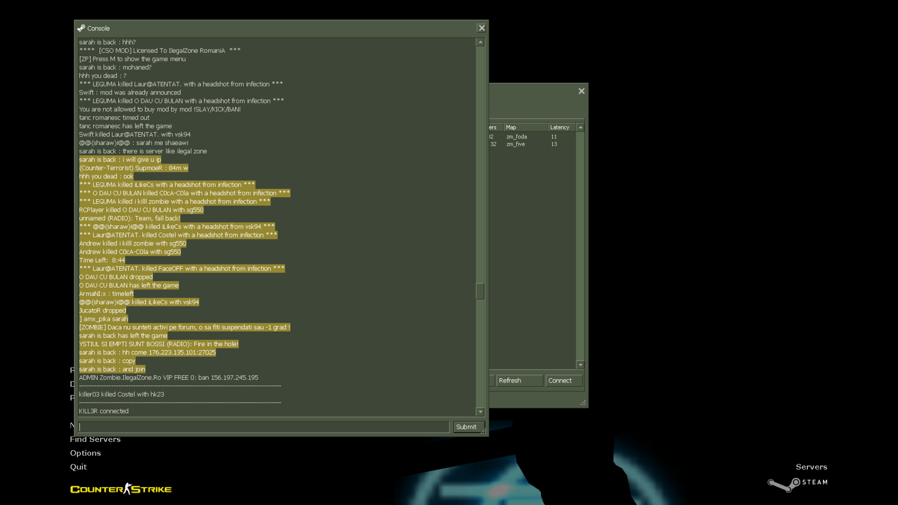Click the resize grip of server browser
The image size is (898, 505).
click(x=583, y=403)
